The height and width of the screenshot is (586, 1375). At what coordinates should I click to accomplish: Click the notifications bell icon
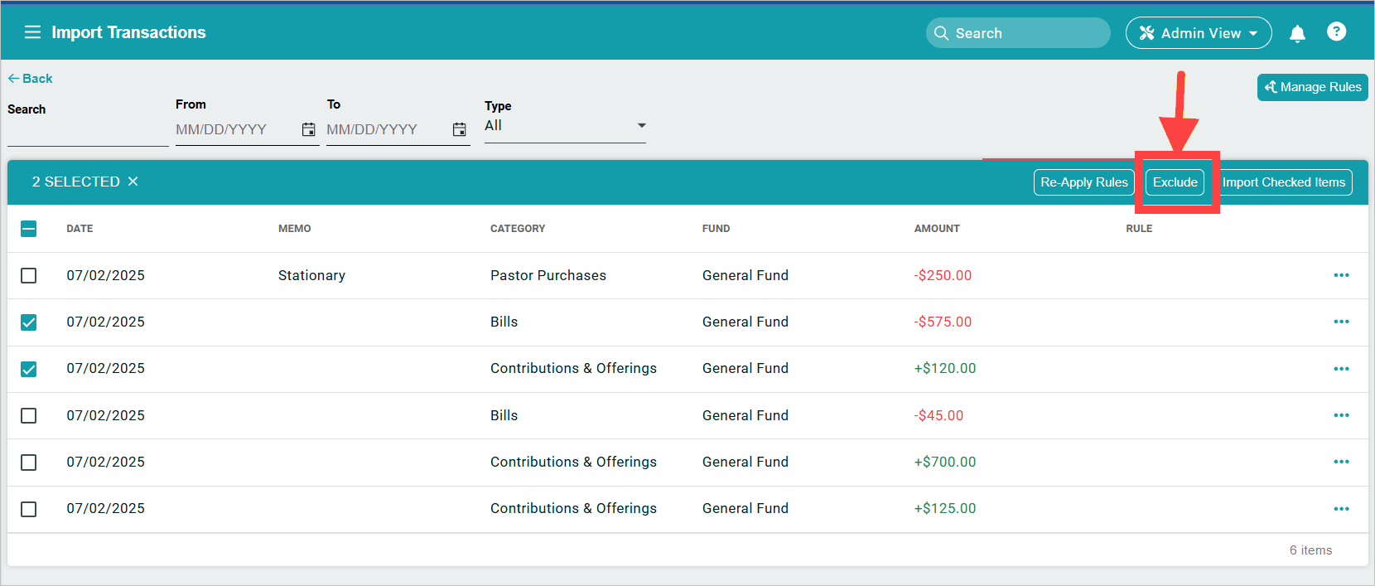1297,33
